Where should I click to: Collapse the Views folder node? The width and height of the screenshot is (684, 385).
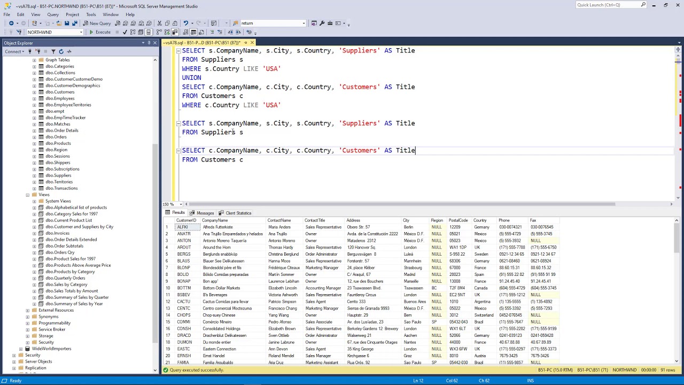point(27,195)
